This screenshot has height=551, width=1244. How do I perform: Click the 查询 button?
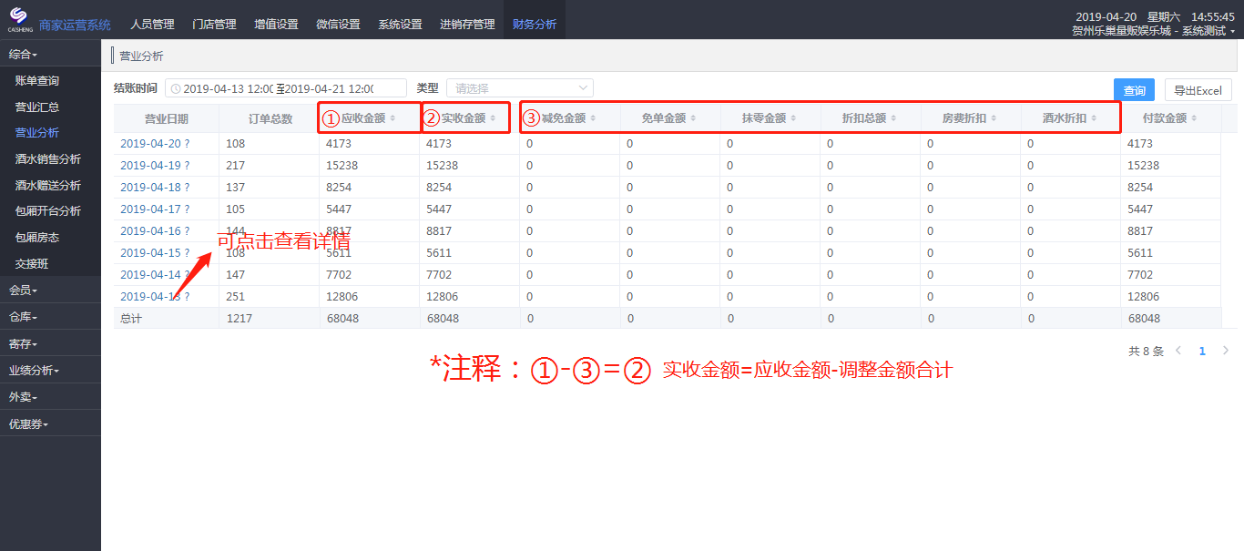[1134, 90]
